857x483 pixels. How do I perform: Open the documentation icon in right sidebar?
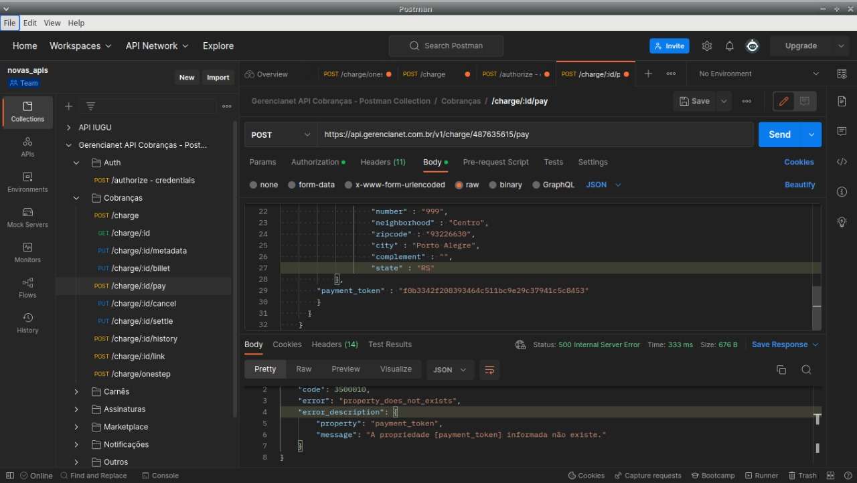(x=842, y=101)
